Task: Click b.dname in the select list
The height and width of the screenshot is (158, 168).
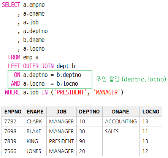Action: [x=34, y=40]
